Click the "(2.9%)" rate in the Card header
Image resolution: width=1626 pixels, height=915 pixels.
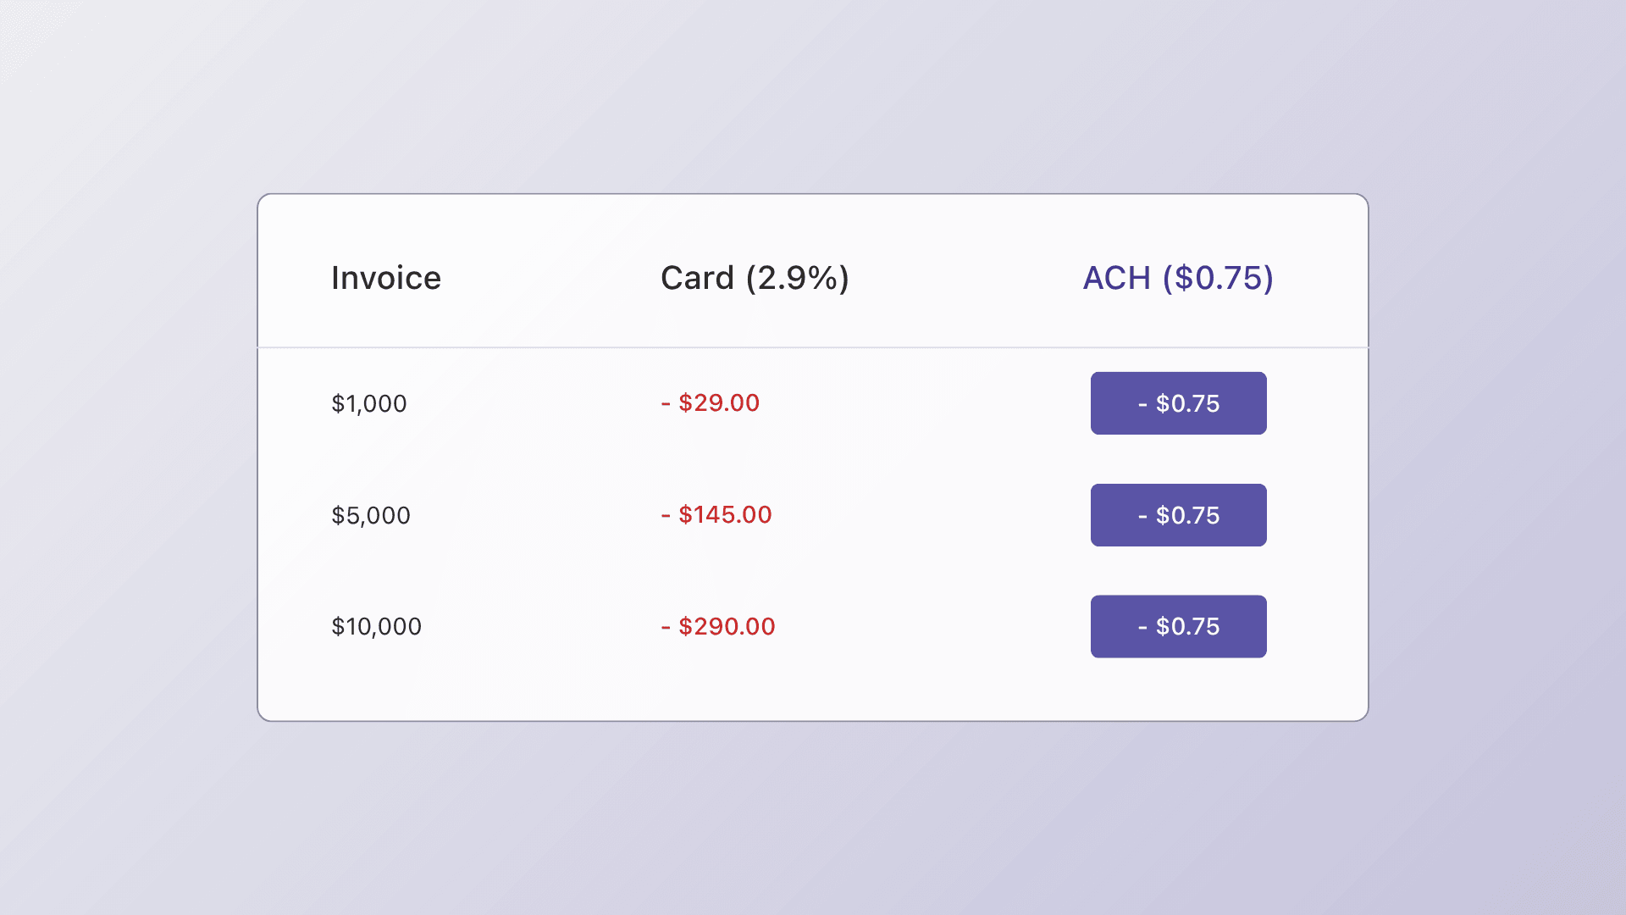click(x=797, y=278)
